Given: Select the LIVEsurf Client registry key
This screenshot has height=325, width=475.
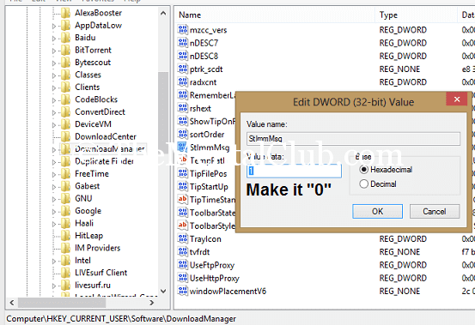Looking at the screenshot, I should 100,273.
